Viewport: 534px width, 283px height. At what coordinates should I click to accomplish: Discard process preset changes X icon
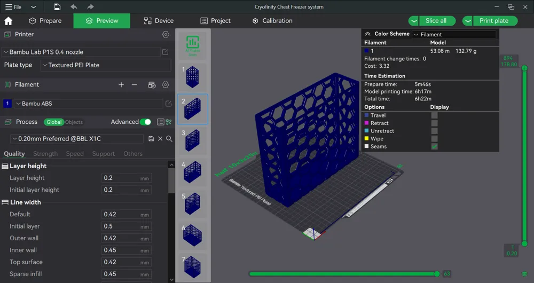coord(160,139)
